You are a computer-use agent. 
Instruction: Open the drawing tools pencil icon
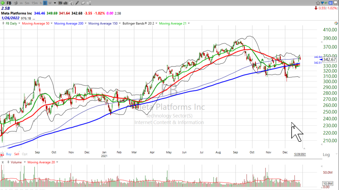click(x=77, y=3)
